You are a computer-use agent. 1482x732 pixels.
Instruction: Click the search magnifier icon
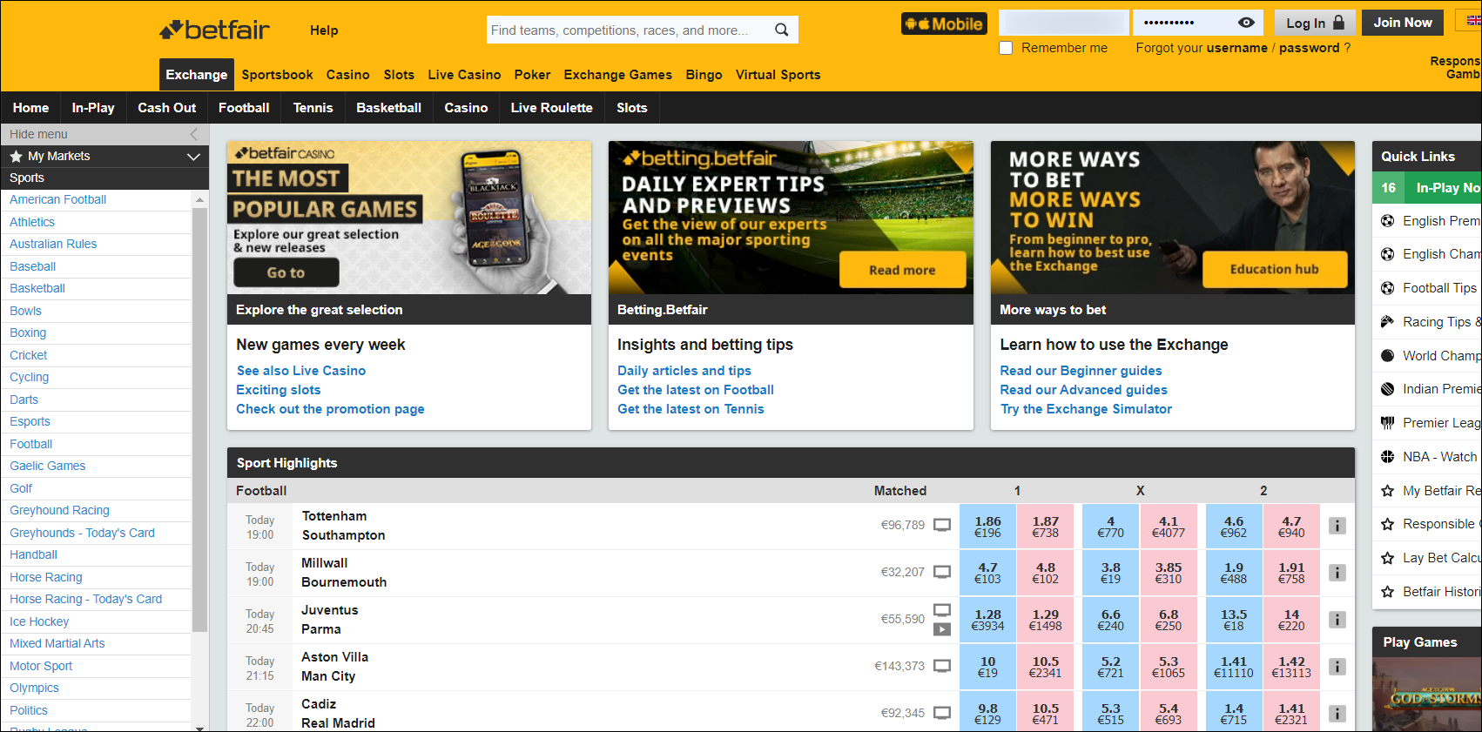coord(781,30)
